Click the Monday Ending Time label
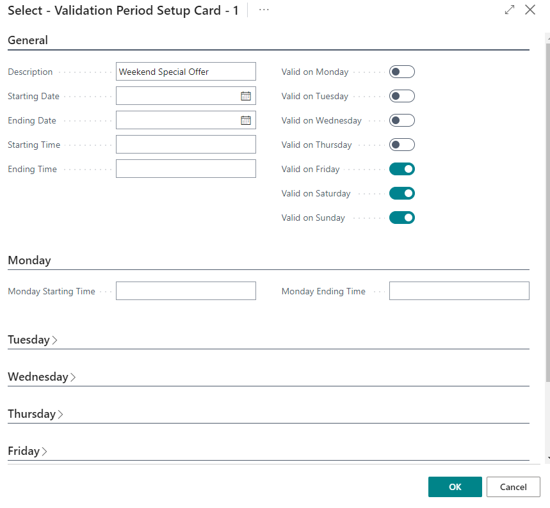The height and width of the screenshot is (508, 550). [x=323, y=291]
